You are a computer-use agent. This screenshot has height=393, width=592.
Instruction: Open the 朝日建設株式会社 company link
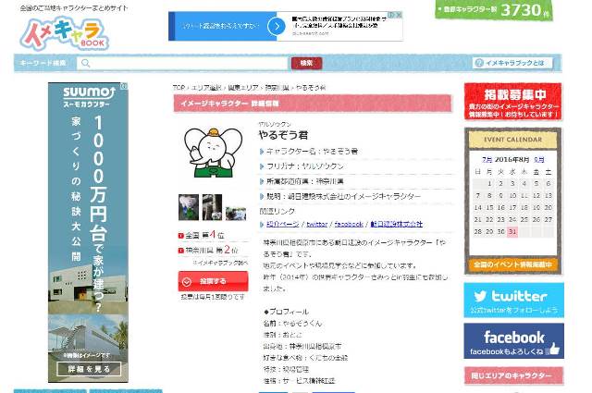click(x=396, y=224)
